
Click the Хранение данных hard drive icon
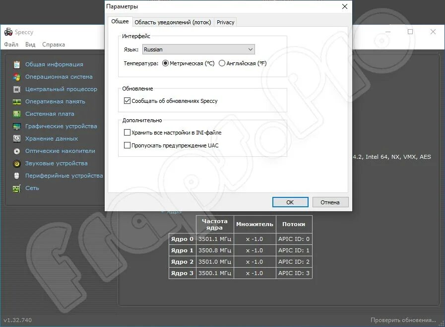[17, 139]
